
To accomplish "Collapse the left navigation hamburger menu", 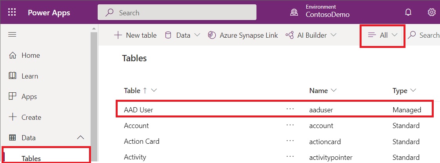I will pos(12,35).
